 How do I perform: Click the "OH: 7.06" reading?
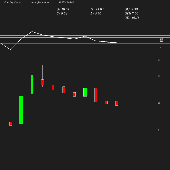[x=132, y=14]
